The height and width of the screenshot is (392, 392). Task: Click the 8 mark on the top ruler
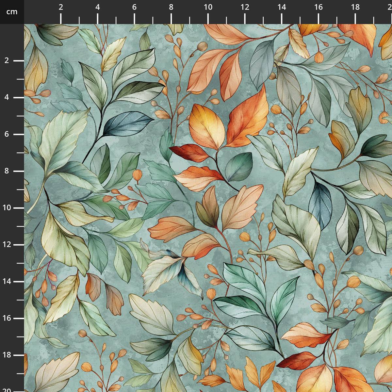171,7
